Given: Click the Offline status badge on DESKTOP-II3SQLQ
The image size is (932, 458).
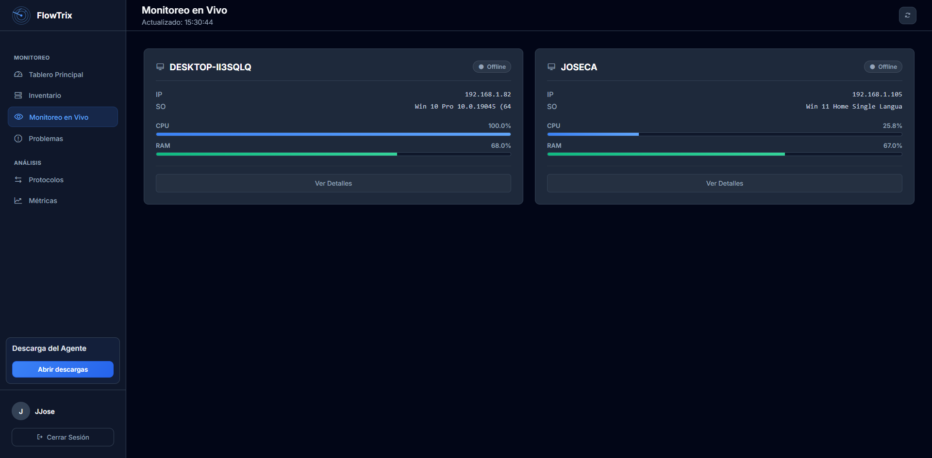Looking at the screenshot, I should click(492, 67).
